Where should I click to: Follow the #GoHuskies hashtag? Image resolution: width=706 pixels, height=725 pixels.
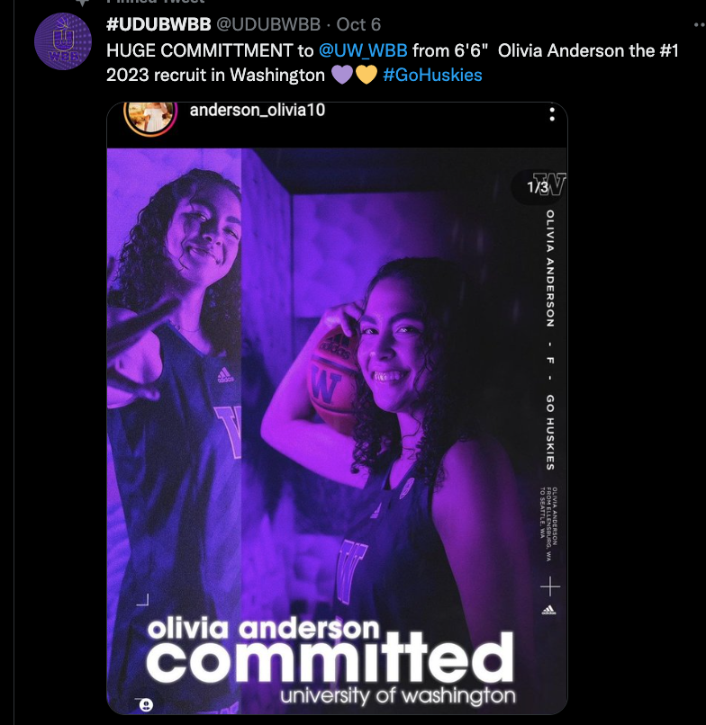click(x=432, y=75)
